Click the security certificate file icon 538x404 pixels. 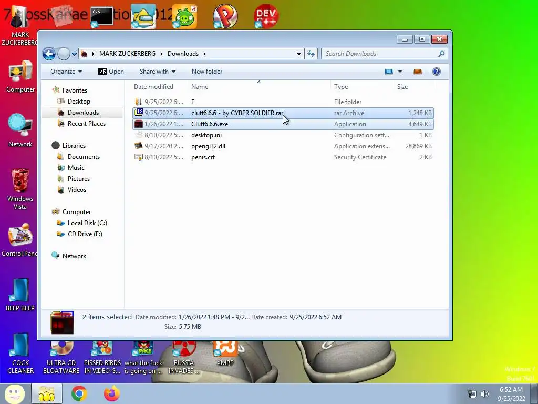coord(139,157)
